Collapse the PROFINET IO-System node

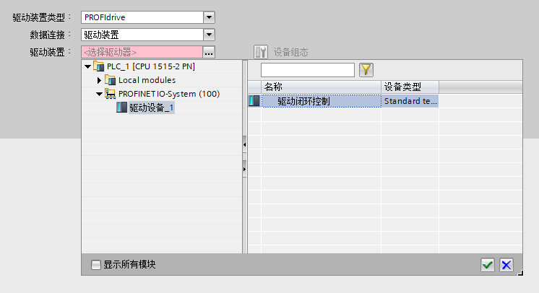[x=100, y=94]
